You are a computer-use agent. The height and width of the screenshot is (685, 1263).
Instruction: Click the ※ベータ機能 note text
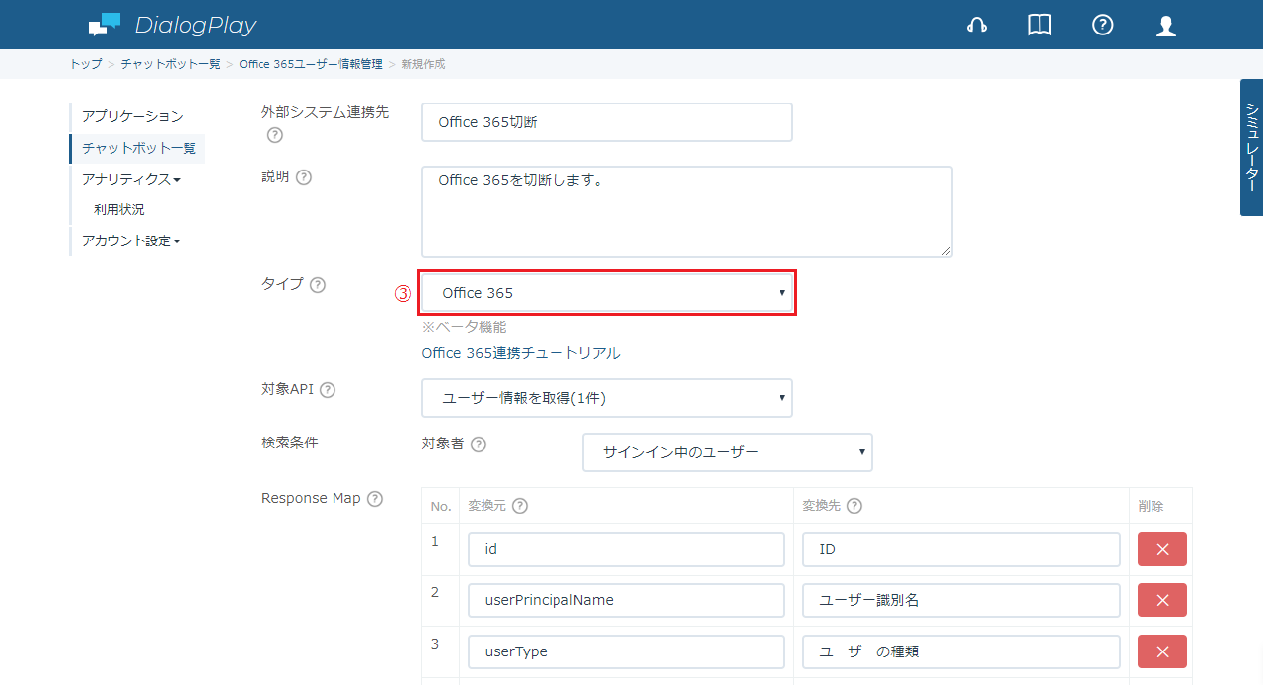pyautogui.click(x=464, y=327)
